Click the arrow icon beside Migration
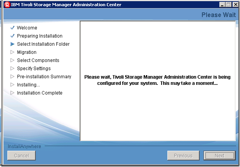 [12, 52]
